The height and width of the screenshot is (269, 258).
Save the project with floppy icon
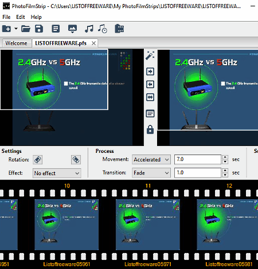click(x=39, y=29)
